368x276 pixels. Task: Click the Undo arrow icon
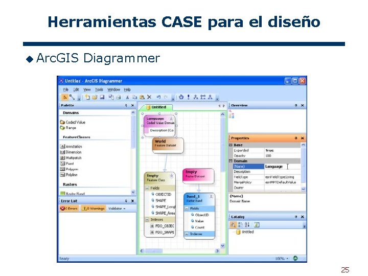(x=158, y=97)
